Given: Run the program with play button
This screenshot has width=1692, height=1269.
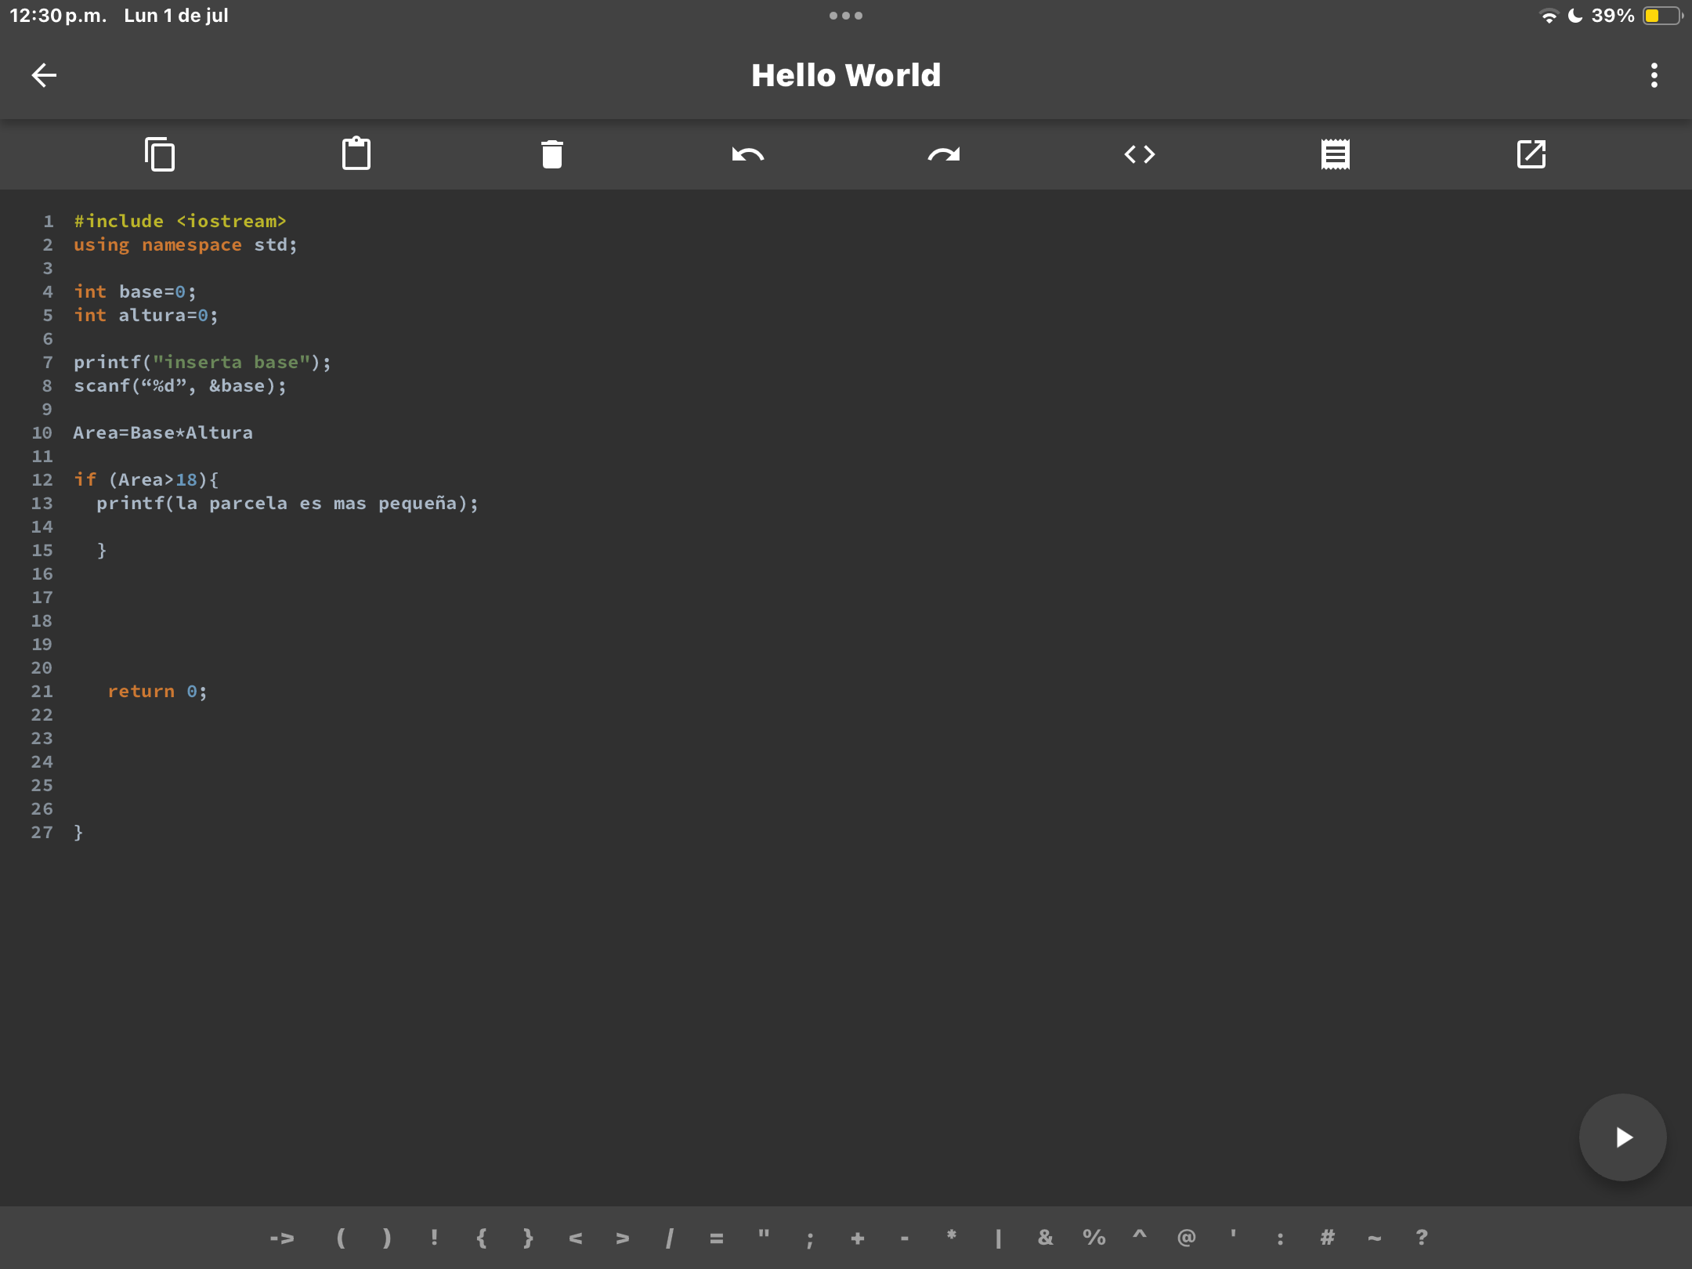Looking at the screenshot, I should [x=1622, y=1137].
